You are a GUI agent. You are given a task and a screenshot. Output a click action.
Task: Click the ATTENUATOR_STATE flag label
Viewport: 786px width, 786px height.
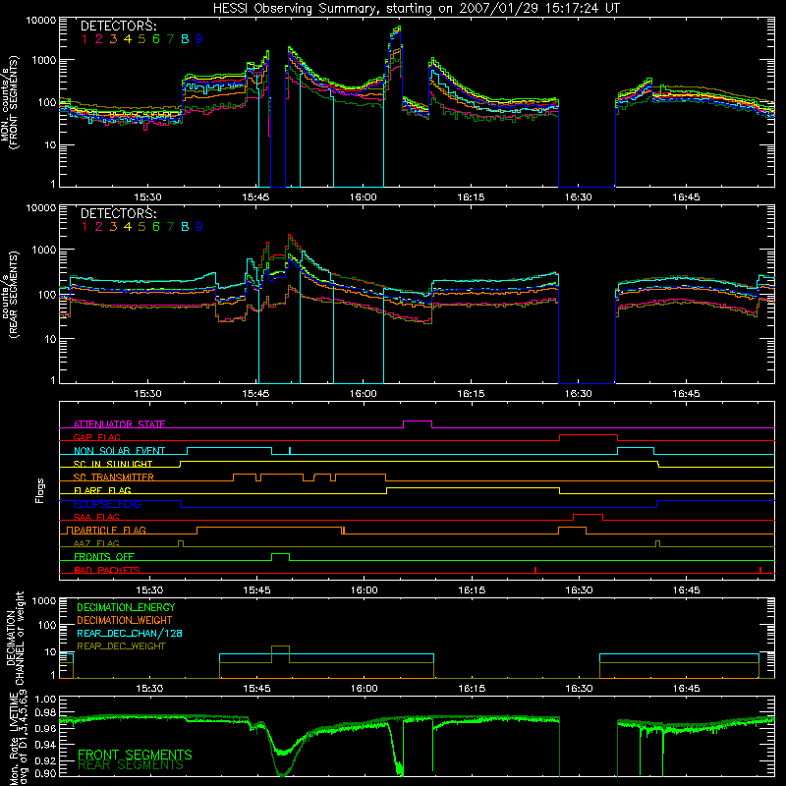tap(119, 424)
